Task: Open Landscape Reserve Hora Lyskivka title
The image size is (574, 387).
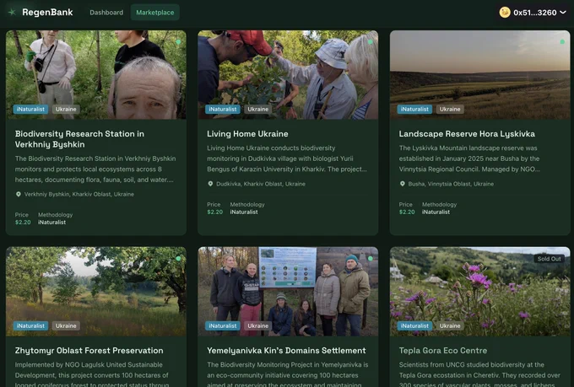Action: (x=467, y=134)
